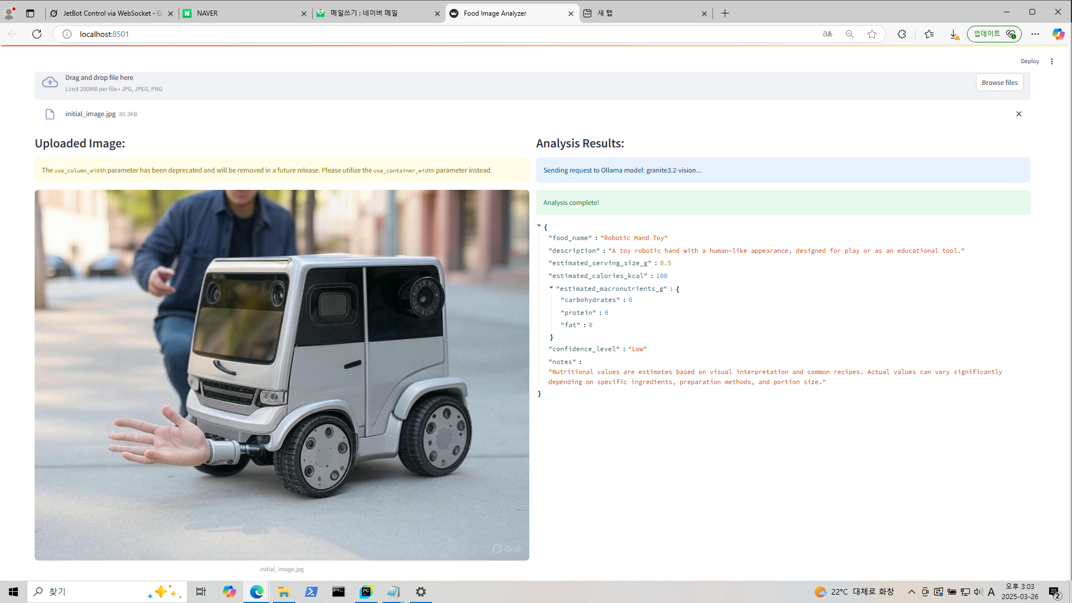Open a new browser tab

point(725,13)
